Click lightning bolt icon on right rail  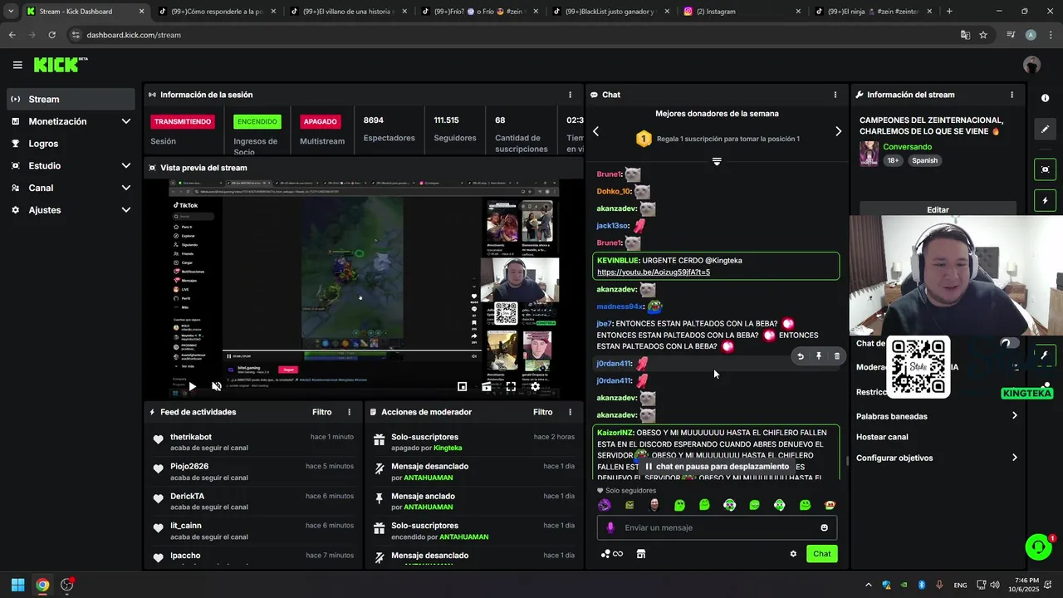[1045, 200]
